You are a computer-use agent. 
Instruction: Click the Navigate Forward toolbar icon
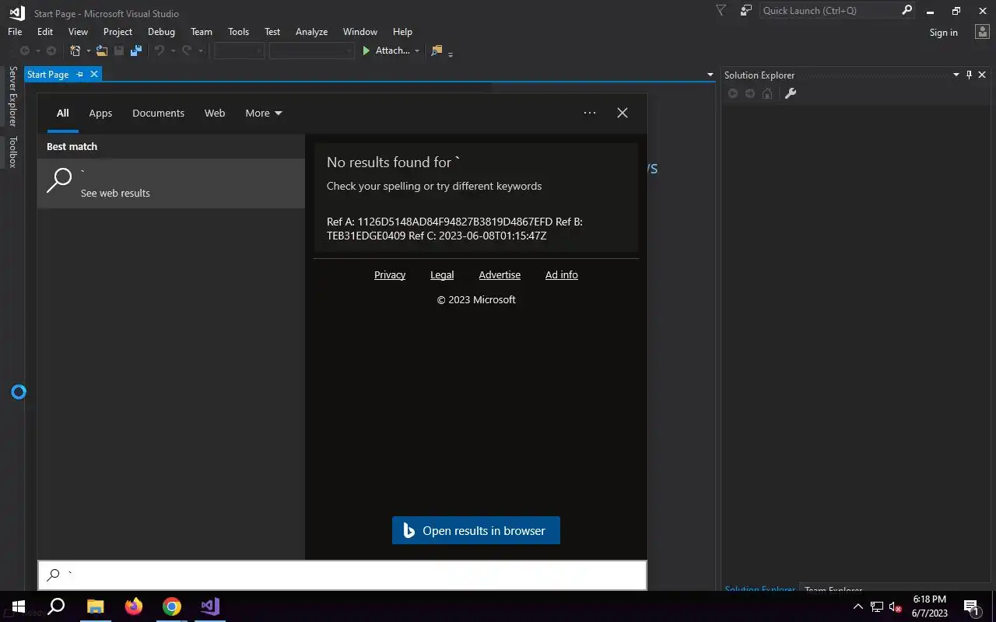(x=51, y=51)
